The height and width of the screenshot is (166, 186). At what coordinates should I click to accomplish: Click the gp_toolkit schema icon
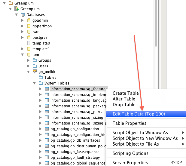point(35,72)
